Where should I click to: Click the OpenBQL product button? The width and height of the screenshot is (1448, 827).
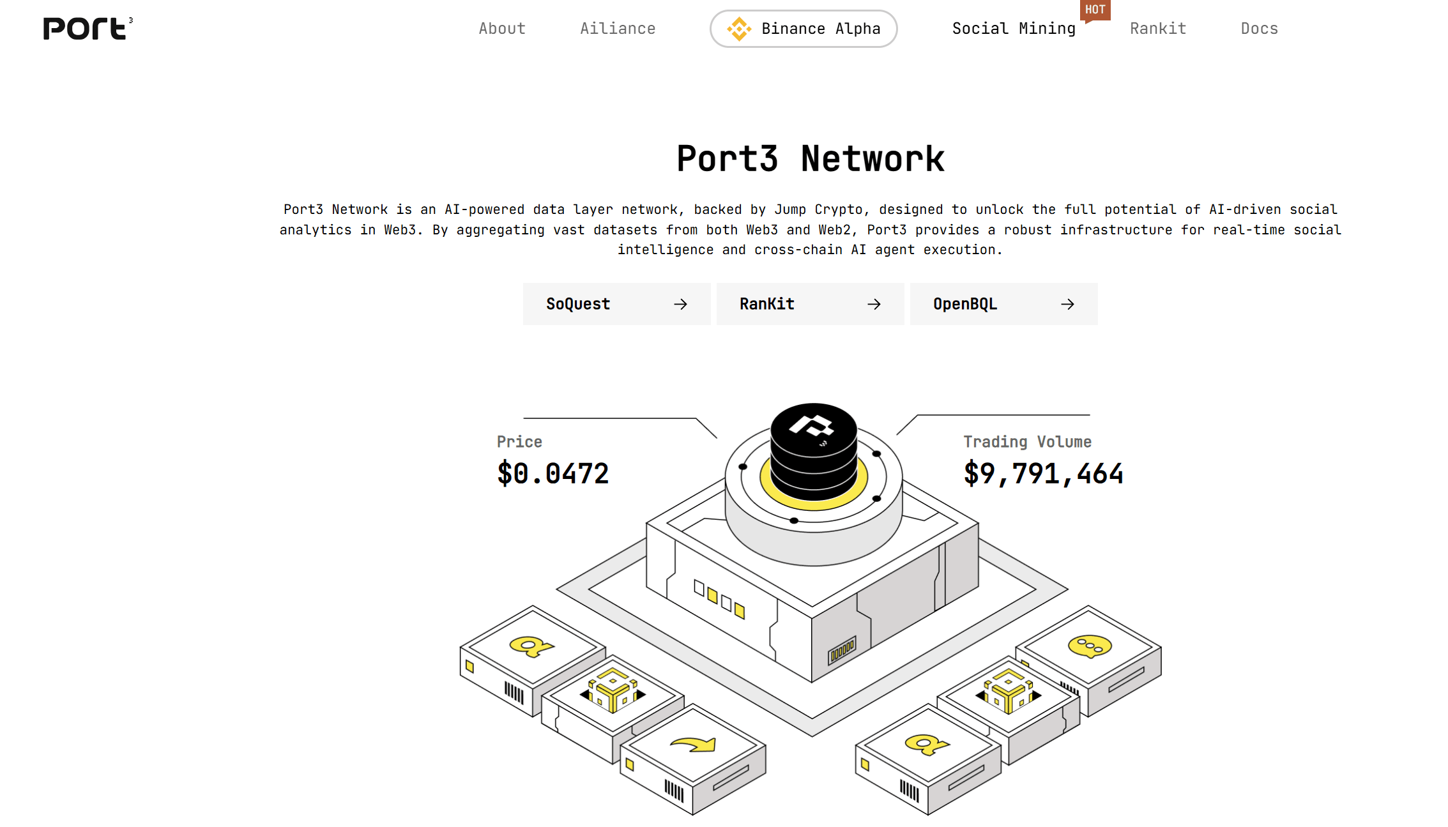1003,305
